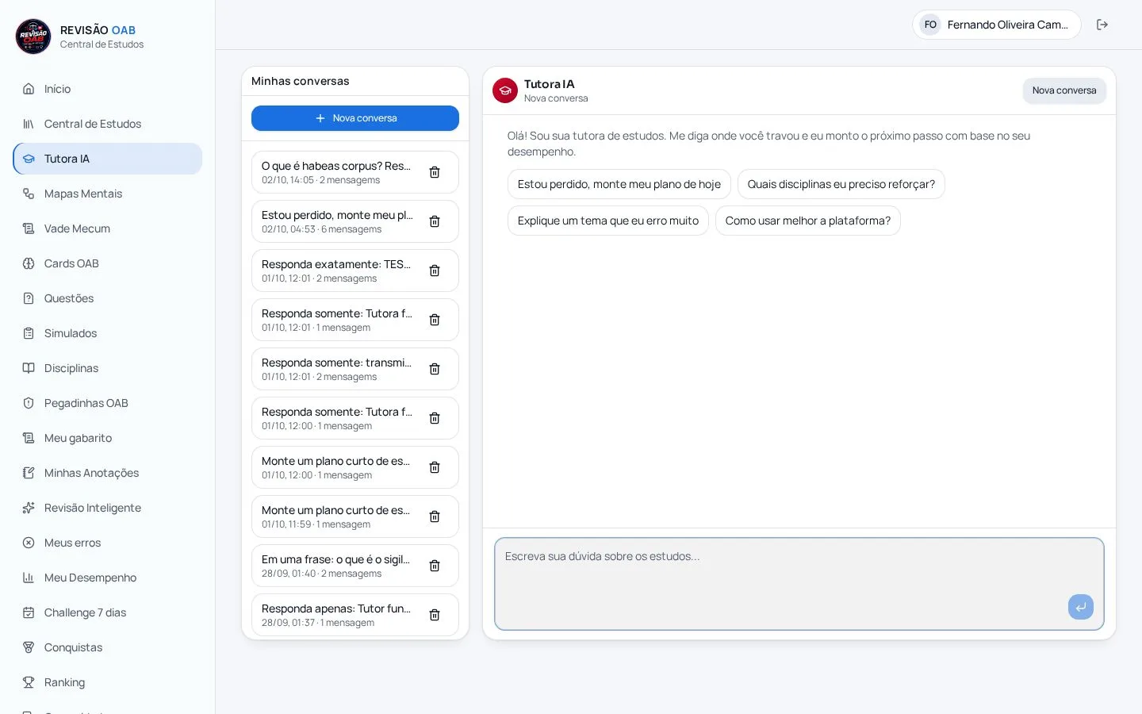
Task: Click the gray Nova conversa button in chat header
Action: click(1064, 90)
